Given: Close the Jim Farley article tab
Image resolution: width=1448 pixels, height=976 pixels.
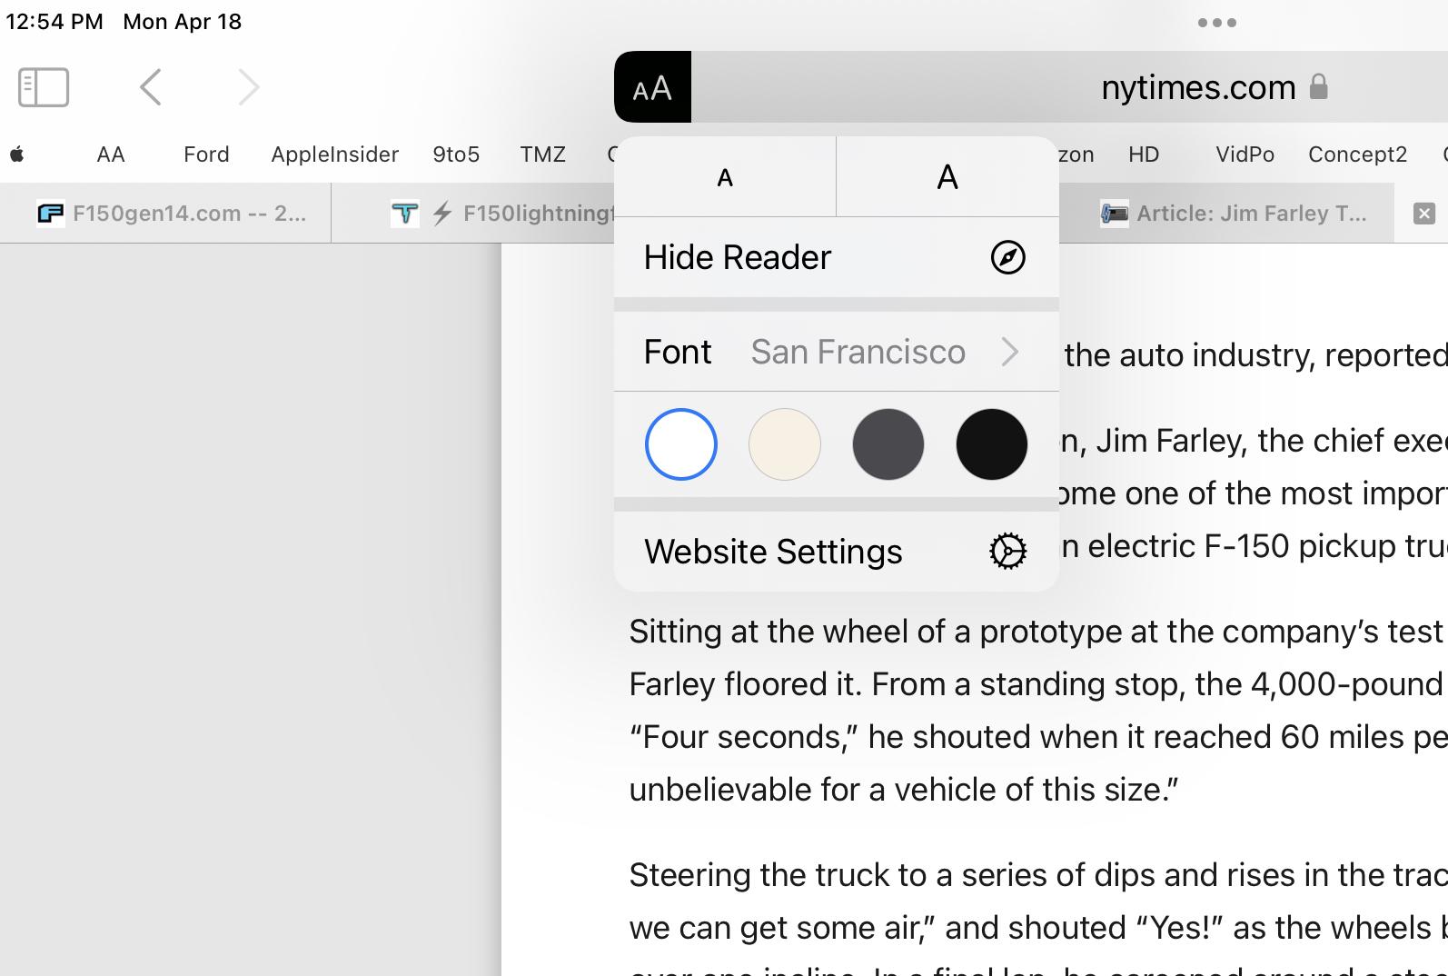Looking at the screenshot, I should [x=1424, y=214].
